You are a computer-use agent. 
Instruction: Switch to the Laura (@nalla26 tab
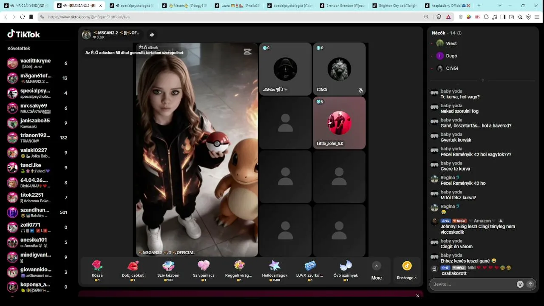point(237,6)
